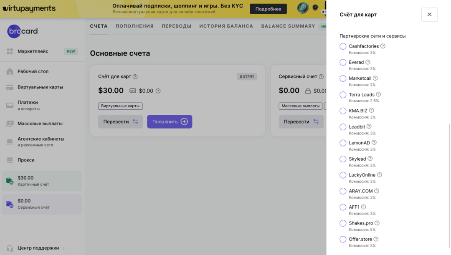Click the $30.00 Карточный счёт sidebar entry
Screen dimensions: 451x255
click(42, 181)
